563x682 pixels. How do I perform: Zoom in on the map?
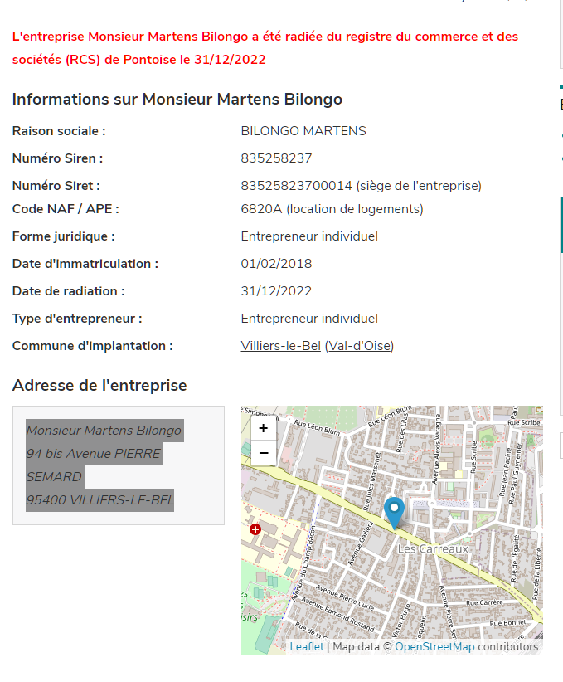263,428
